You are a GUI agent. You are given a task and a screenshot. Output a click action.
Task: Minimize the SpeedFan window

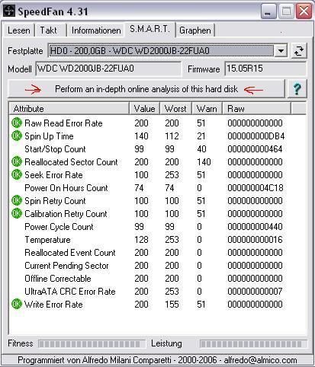pyautogui.click(x=268, y=11)
